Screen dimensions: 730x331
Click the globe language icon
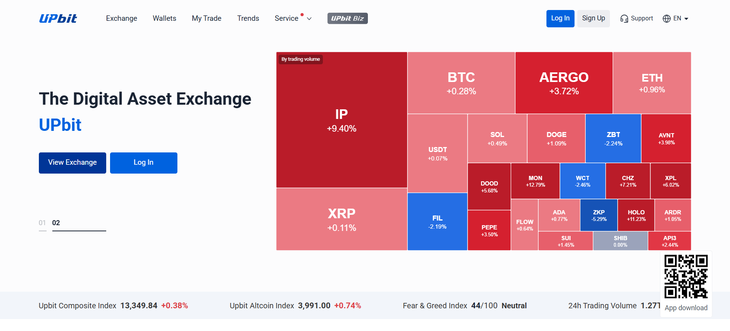click(x=667, y=18)
